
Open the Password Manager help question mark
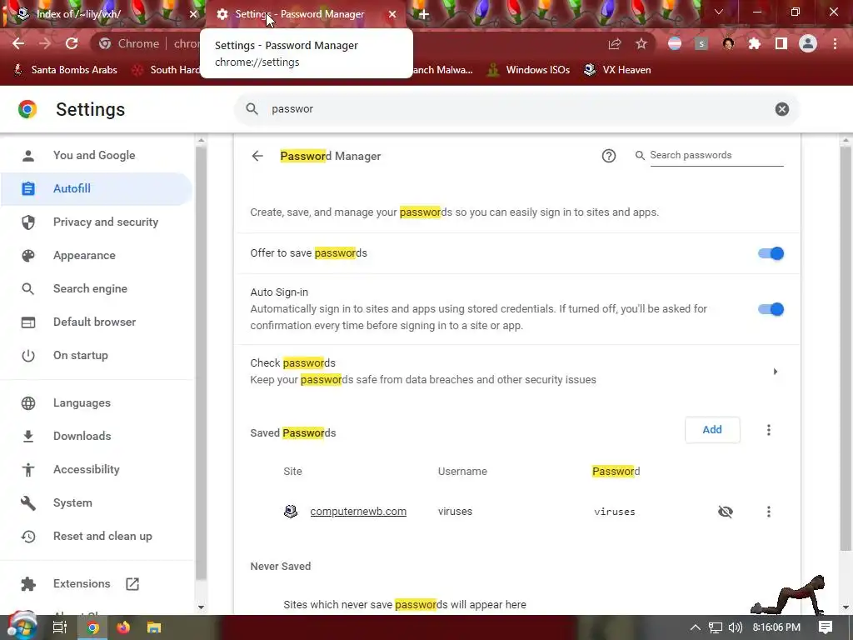click(x=609, y=156)
